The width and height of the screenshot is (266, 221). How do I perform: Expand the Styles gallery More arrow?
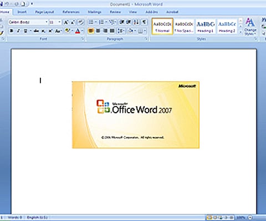tap(241, 32)
